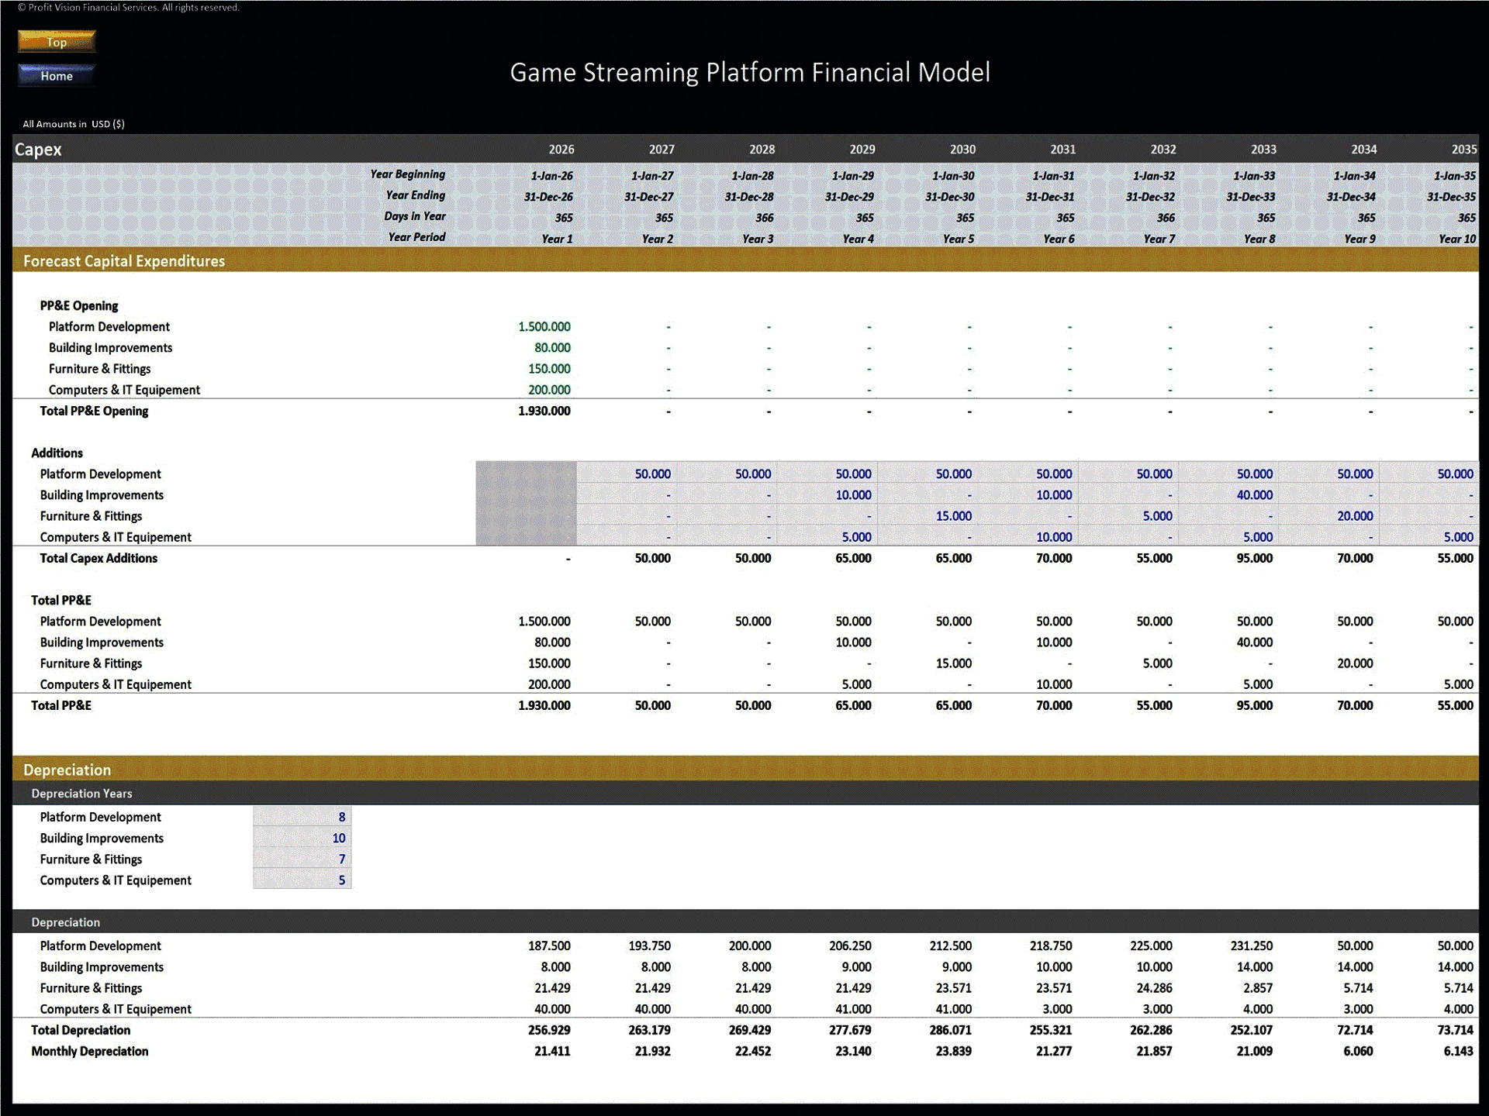
Task: Click the Total PP&E total value 1.930.000
Action: (544, 705)
